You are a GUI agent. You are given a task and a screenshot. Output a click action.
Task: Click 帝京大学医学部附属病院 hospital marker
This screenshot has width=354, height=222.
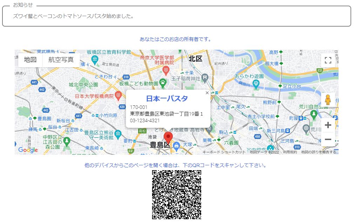pyautogui.click(x=166, y=71)
